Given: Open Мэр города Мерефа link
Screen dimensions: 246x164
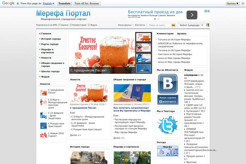Looking at the screenshot, I should (x=126, y=132).
